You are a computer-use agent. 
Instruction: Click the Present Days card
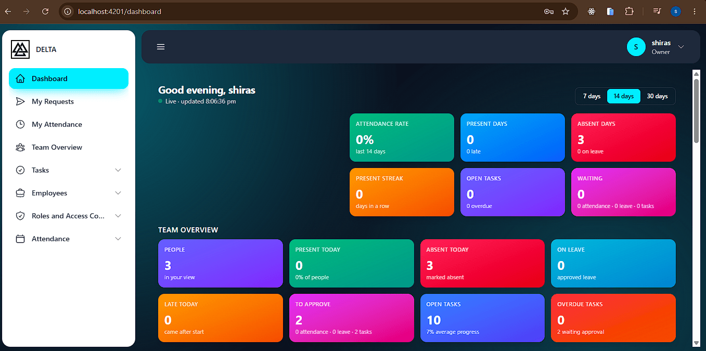[512, 137]
